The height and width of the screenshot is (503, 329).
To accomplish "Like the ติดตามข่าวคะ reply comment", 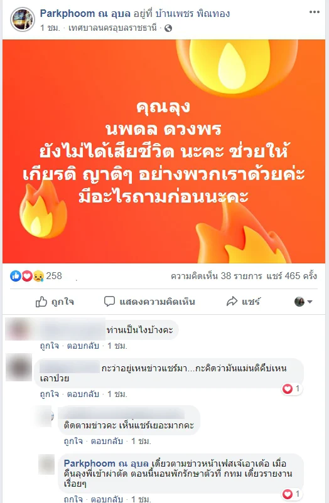I will [x=73, y=442].
